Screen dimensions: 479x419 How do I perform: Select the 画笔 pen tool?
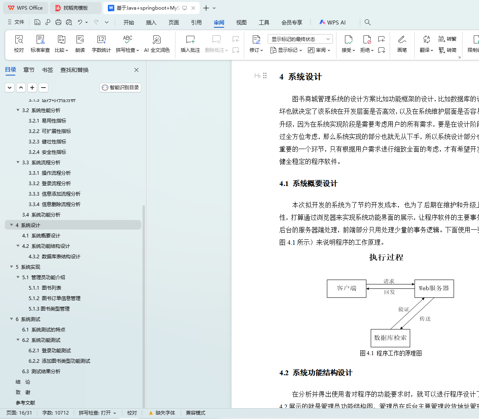402,44
